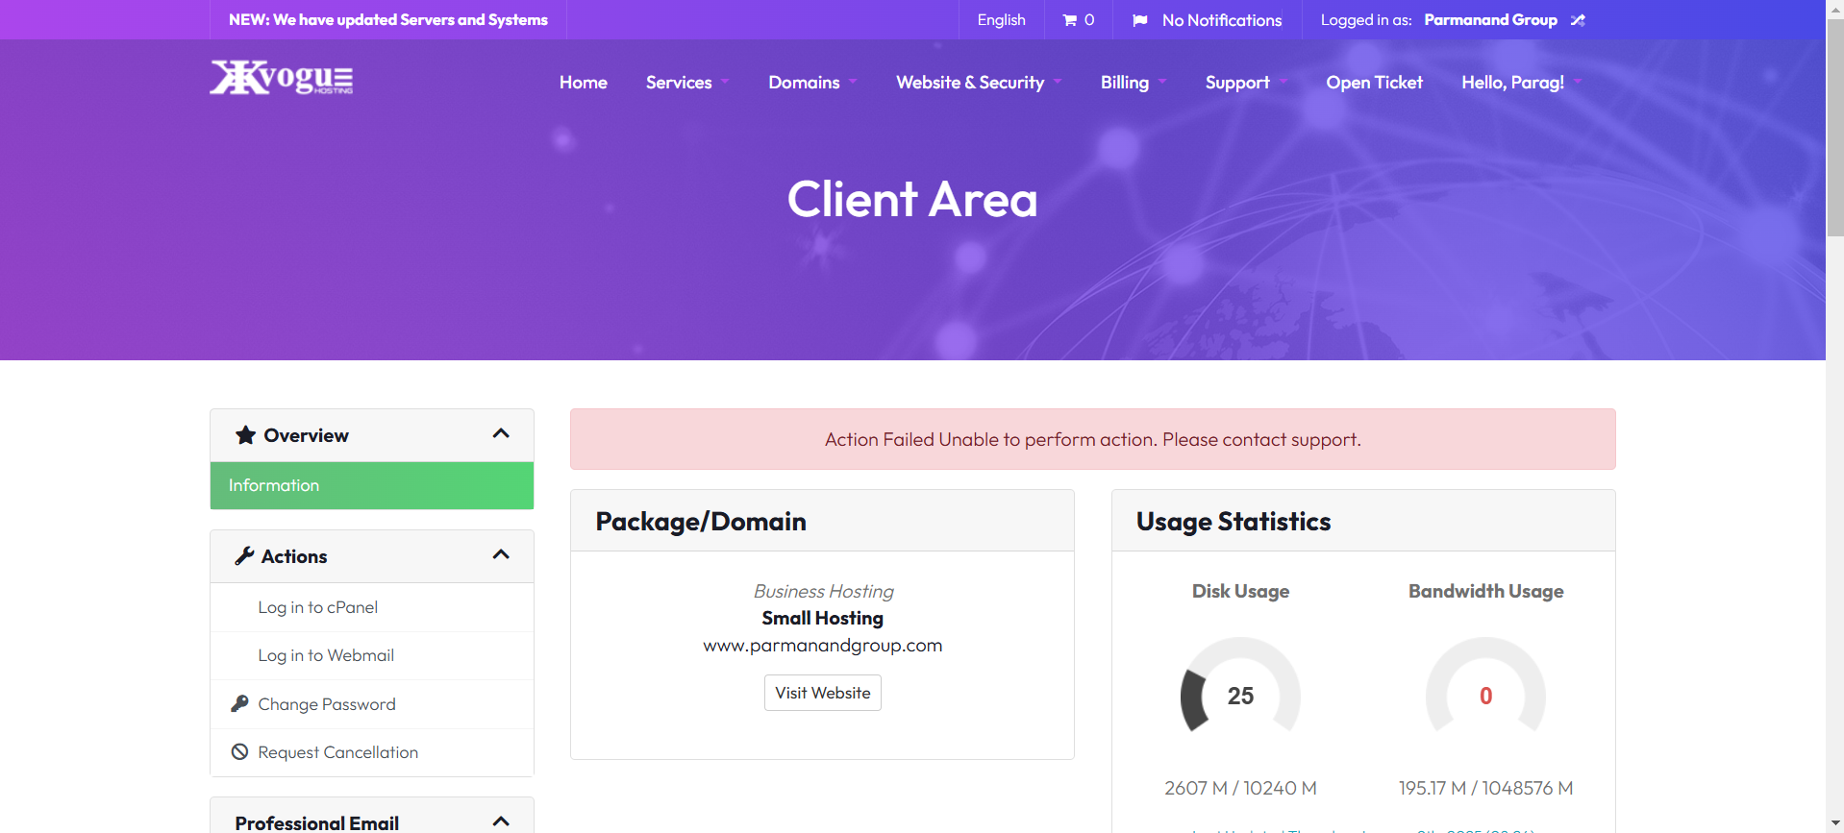Click the Change Password key icon
The image size is (1844, 833).
[239, 703]
